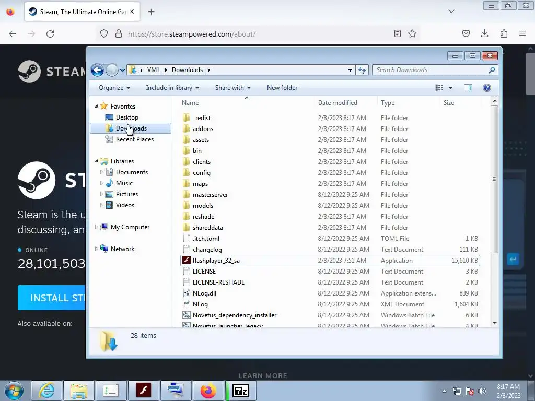Change view using the view icon
535x401 pixels.
point(439,88)
